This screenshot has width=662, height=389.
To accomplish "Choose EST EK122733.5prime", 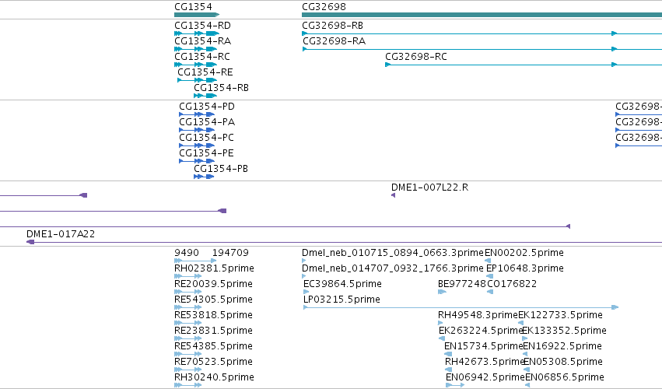I will point(560,315).
